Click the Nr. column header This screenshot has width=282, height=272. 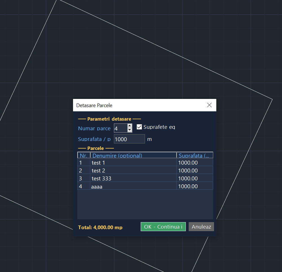tap(83, 155)
